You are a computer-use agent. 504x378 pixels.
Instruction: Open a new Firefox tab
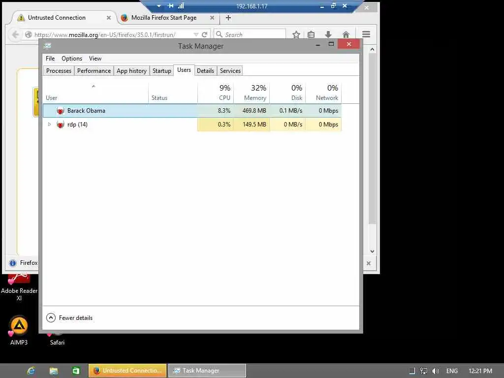(228, 18)
